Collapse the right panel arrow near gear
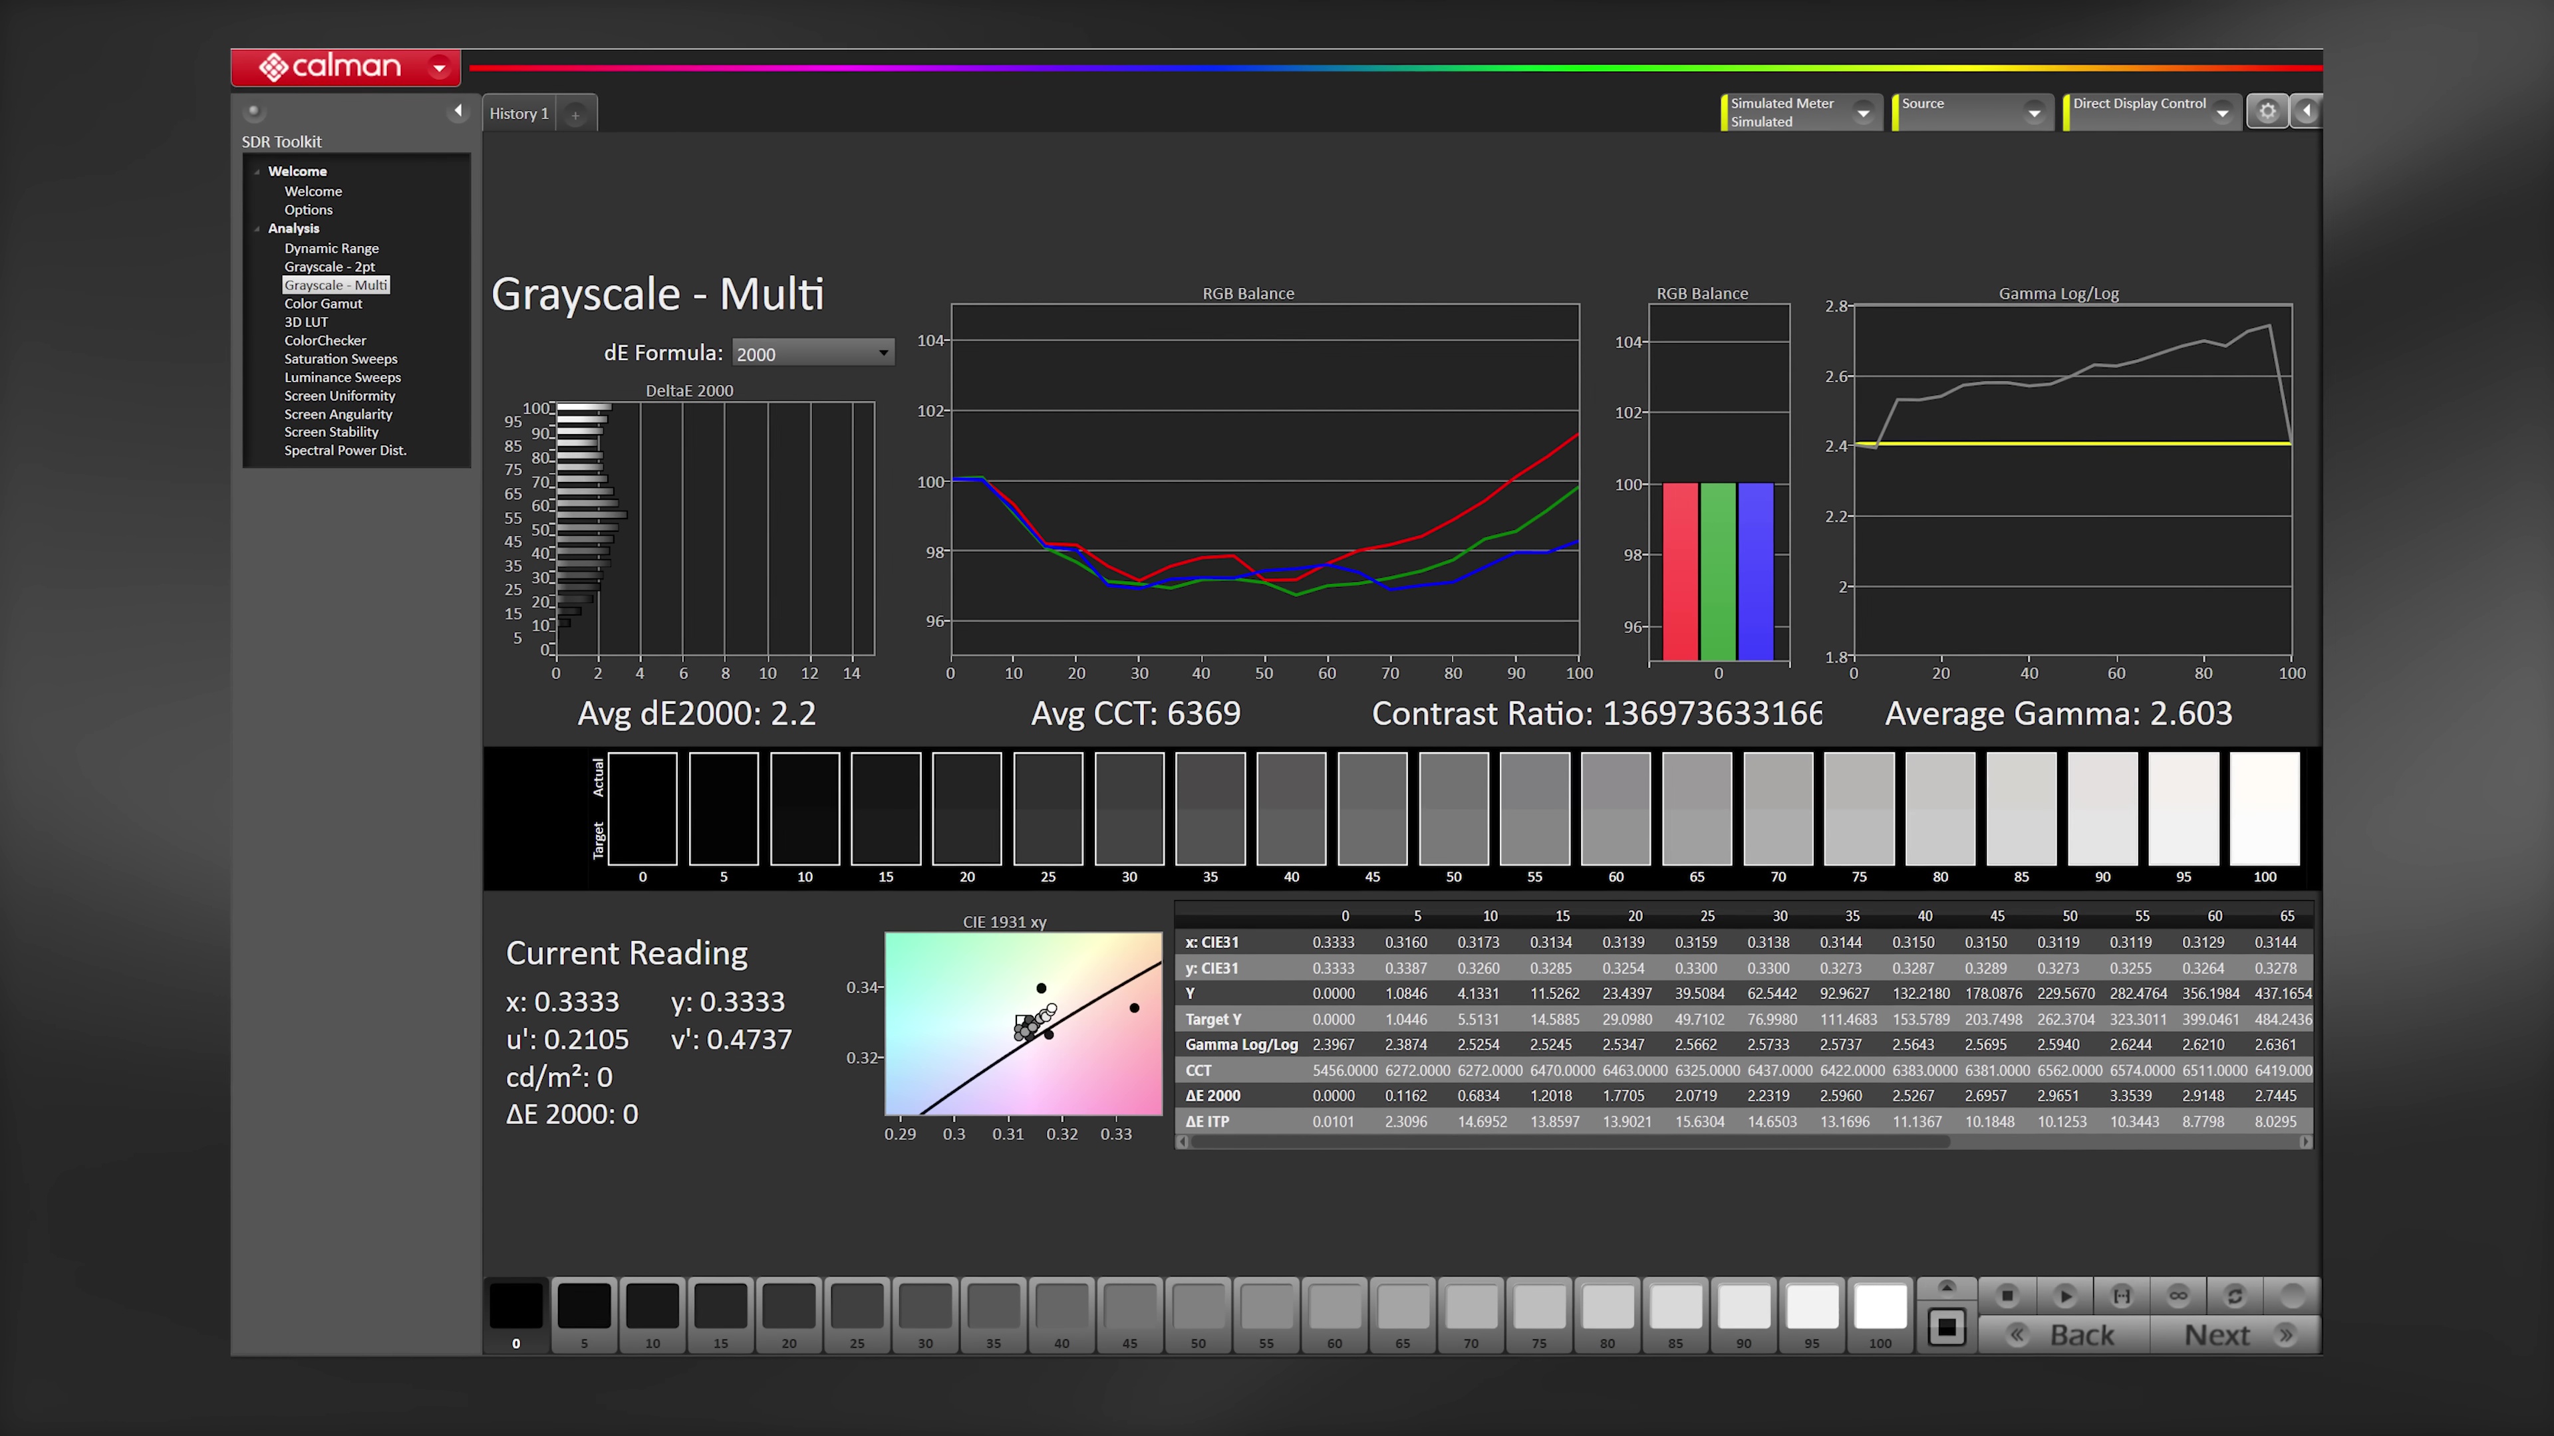 click(x=2306, y=111)
